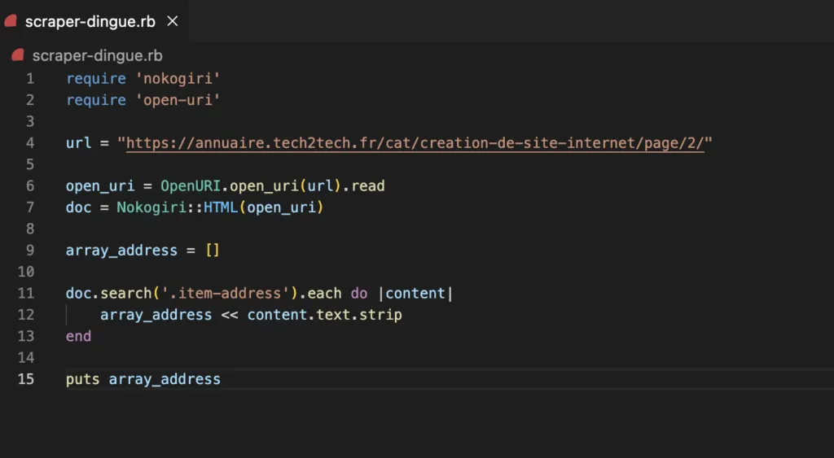Click puts keyword on line 15

point(82,379)
